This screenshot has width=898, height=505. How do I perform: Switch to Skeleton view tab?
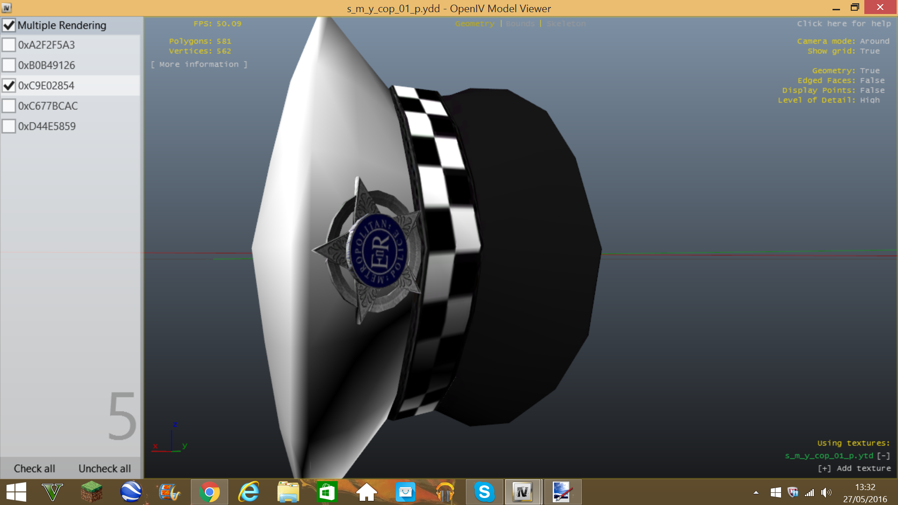(x=566, y=24)
